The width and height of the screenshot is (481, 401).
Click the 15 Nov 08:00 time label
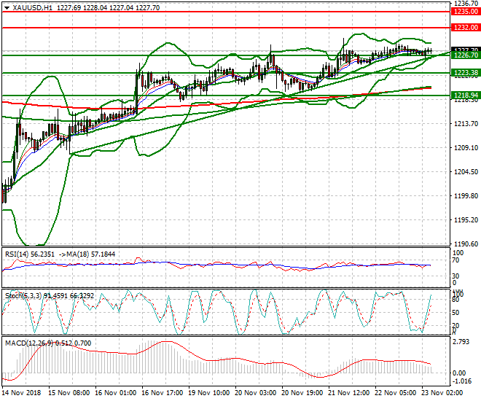[69, 393]
